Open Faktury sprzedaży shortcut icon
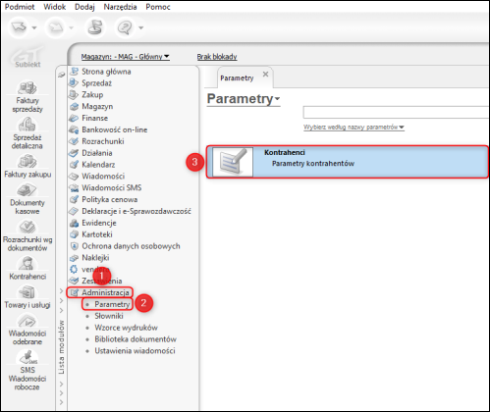Screen dimensions: 490x412 (27, 88)
